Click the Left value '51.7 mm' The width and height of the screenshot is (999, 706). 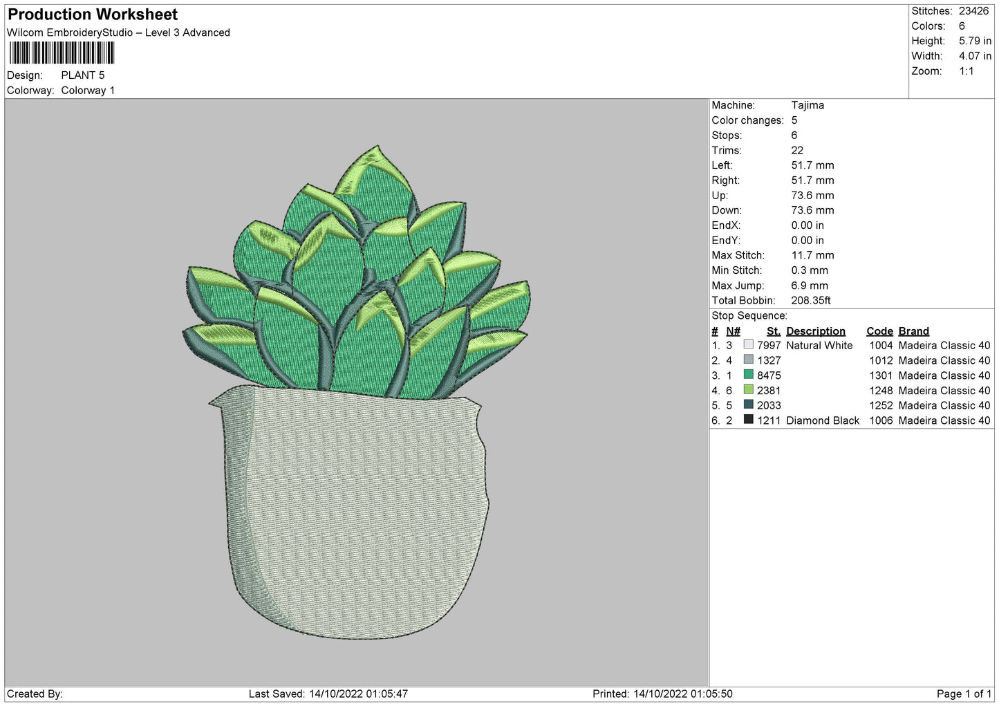coord(813,166)
